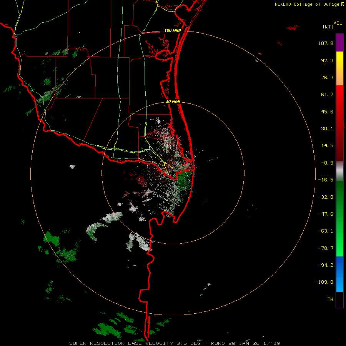Click the TH label on the scale
The height and width of the screenshot is (346, 346).
[x=330, y=299]
